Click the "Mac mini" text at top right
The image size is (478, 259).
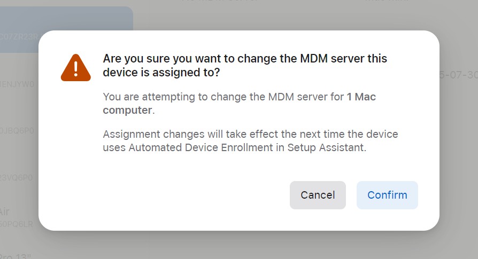tap(386, 2)
